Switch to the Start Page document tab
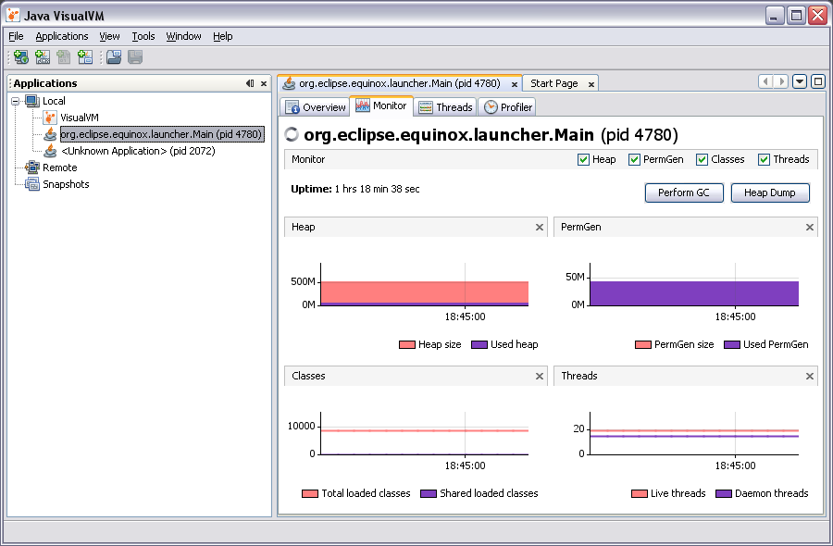This screenshot has width=833, height=546. [x=554, y=83]
